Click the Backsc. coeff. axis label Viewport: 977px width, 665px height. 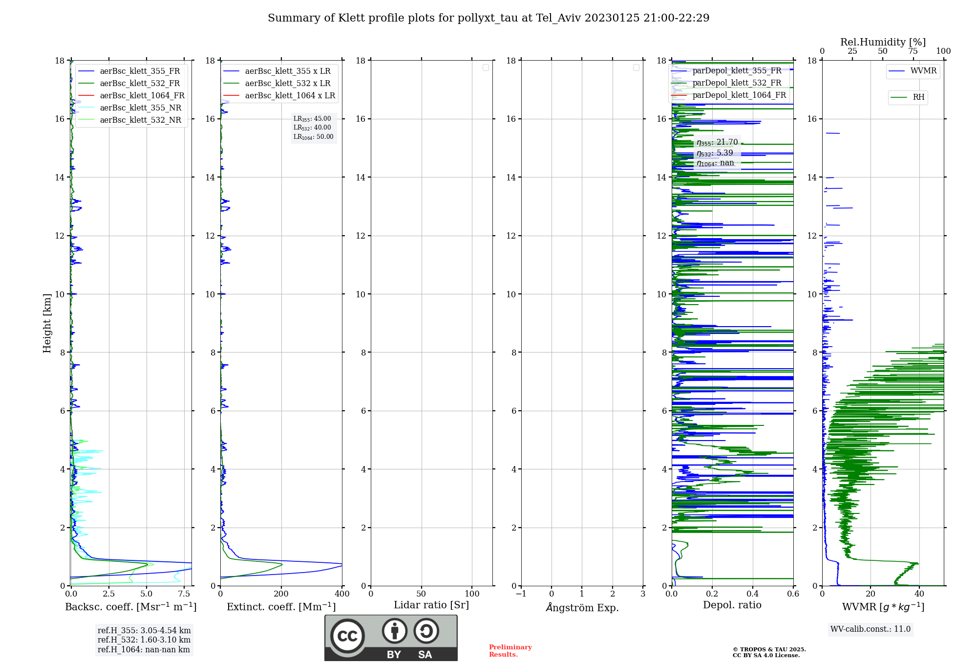(131, 607)
